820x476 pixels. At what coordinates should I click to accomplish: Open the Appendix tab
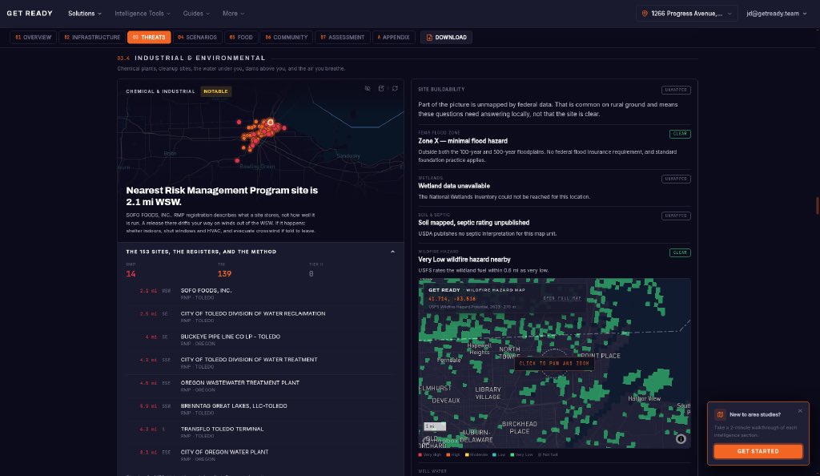click(x=393, y=37)
